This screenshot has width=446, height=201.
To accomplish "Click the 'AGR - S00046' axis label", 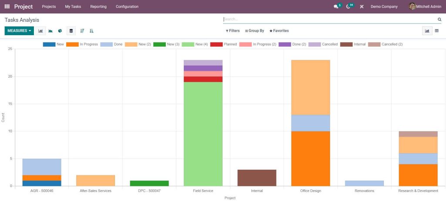I will 42,191.
